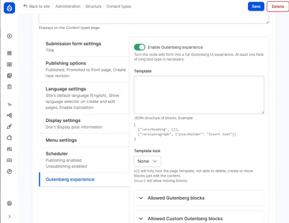289x223 pixels.
Task: Open the Template lock dropdown
Action: coord(148,161)
